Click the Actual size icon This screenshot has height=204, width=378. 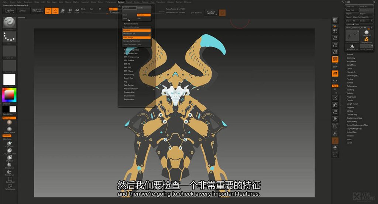(x=335, y=45)
